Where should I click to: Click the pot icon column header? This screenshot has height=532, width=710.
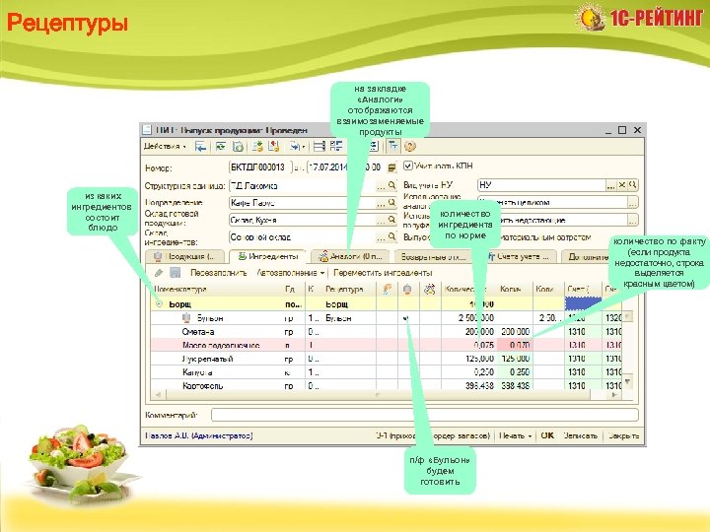(x=408, y=289)
